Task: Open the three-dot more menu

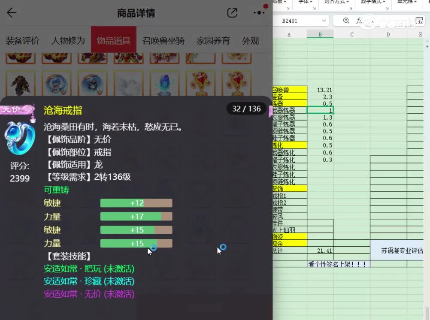Action: click(x=259, y=12)
